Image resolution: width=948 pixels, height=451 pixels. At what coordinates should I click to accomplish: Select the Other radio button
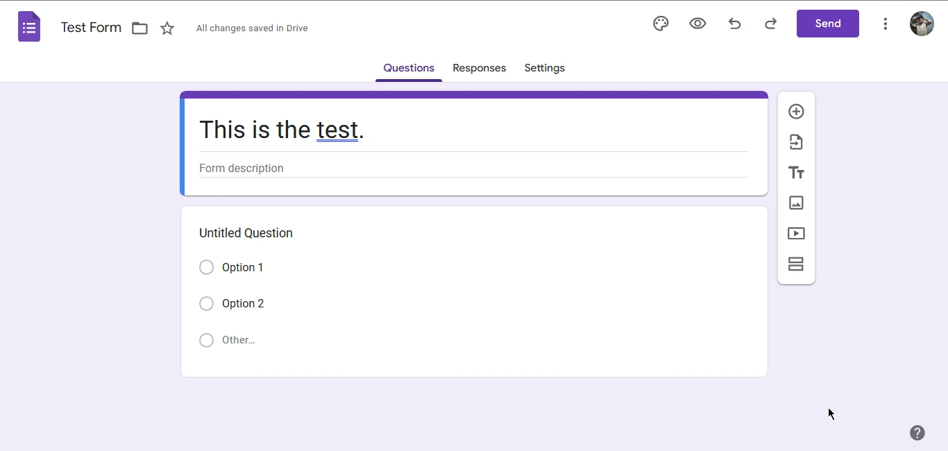206,340
